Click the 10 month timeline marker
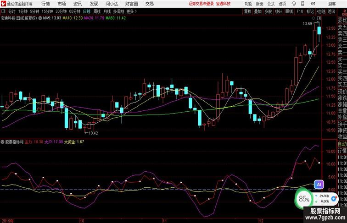 [x=82, y=221]
